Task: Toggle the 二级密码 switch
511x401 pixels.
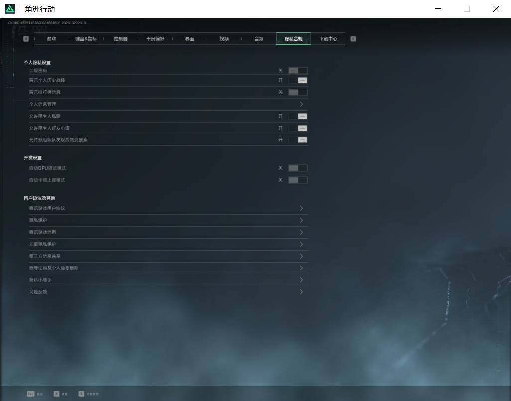Action: (298, 71)
